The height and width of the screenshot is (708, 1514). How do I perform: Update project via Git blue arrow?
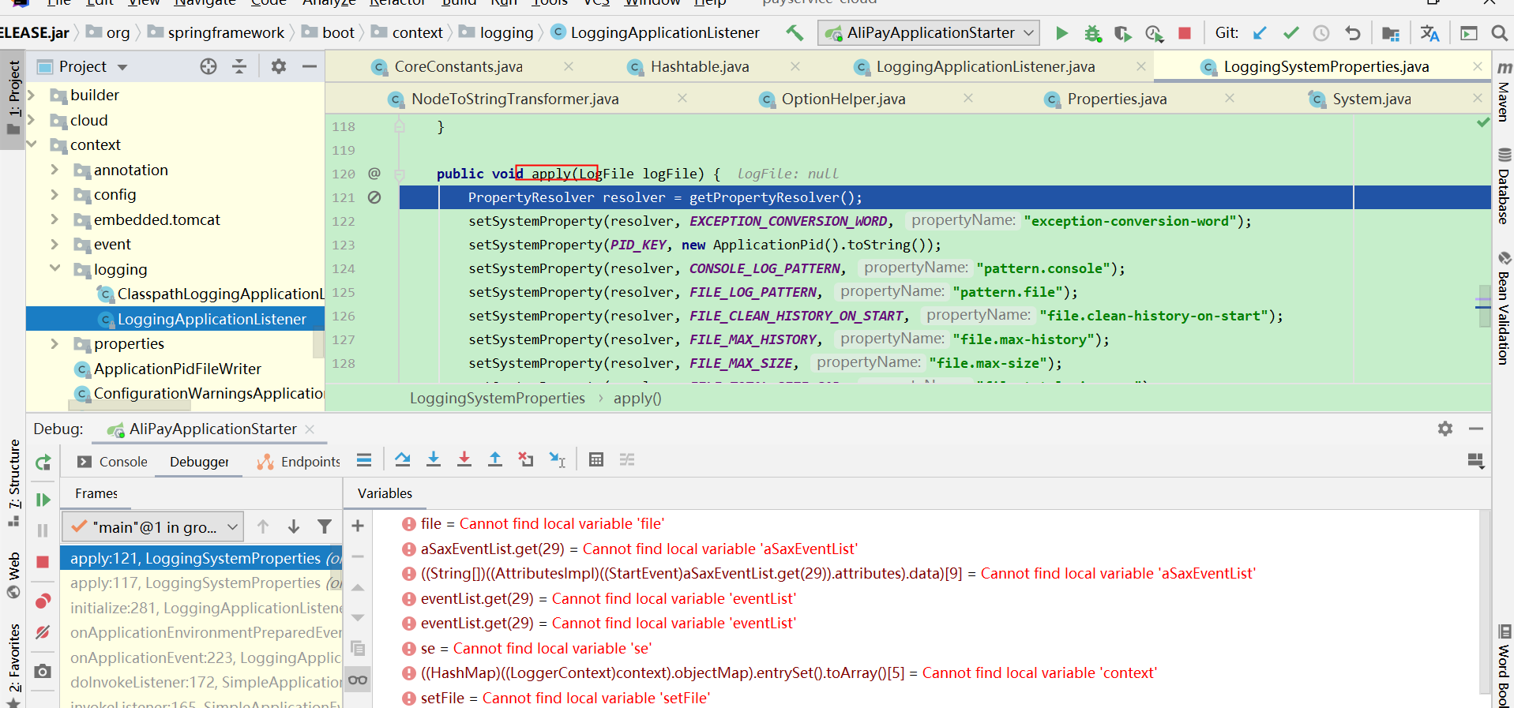click(x=1260, y=33)
